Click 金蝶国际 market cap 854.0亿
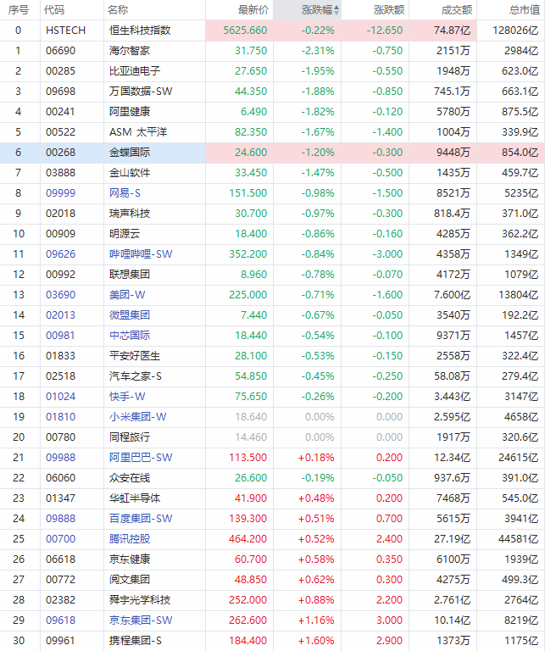This screenshot has height=651, width=545. point(520,153)
